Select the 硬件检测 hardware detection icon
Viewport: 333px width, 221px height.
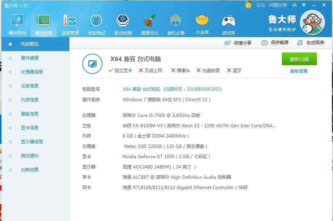click(x=44, y=25)
